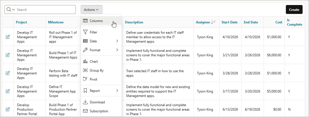Edit the Build Phase 1 of IT Management row

[8, 55]
